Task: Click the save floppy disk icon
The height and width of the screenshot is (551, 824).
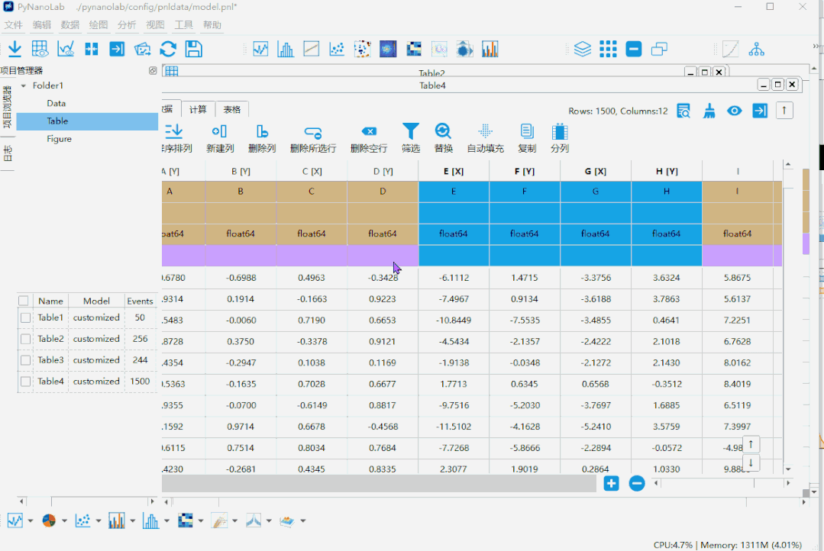Action: click(x=193, y=50)
